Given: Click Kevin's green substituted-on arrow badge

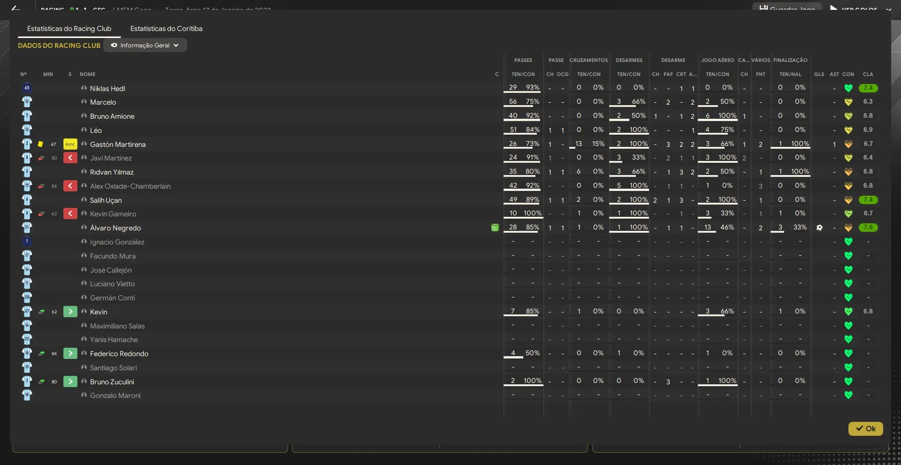Looking at the screenshot, I should (70, 312).
